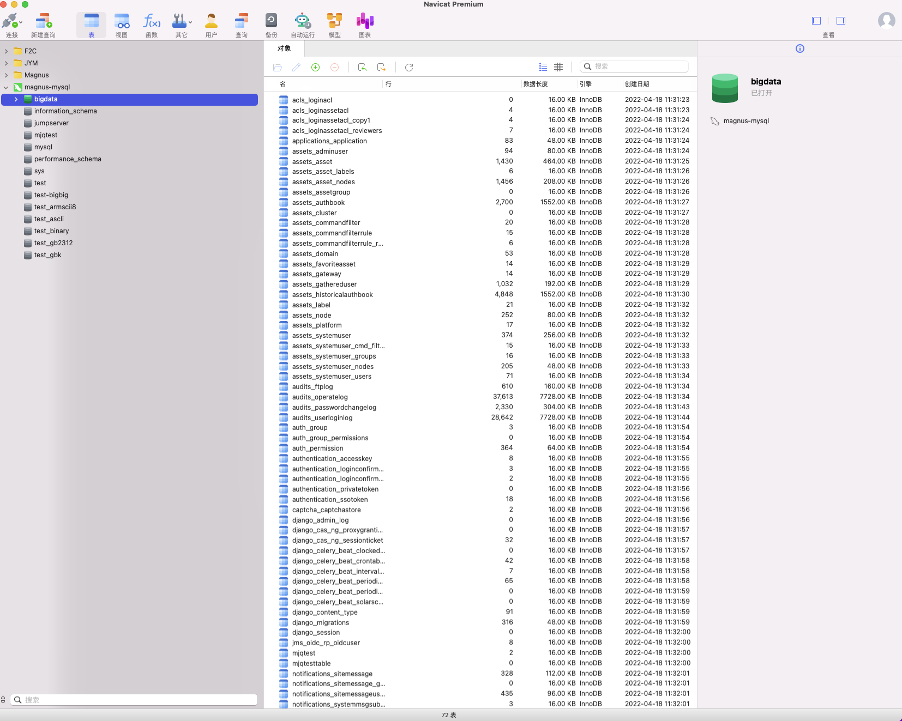This screenshot has width=902, height=721.
Task: Expand the F2C folder
Action: [x=6, y=51]
